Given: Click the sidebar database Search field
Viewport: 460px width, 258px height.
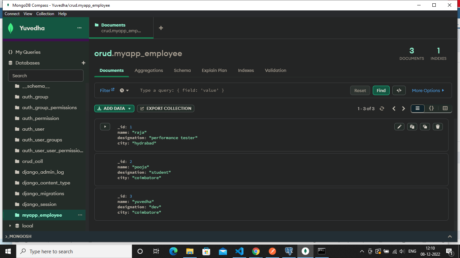Looking at the screenshot, I should 45,76.
